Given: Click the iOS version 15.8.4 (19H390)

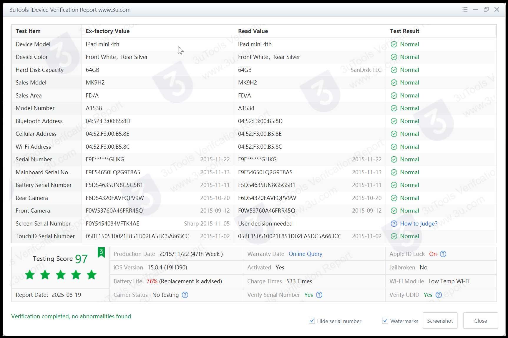Looking at the screenshot, I should pos(167,267).
